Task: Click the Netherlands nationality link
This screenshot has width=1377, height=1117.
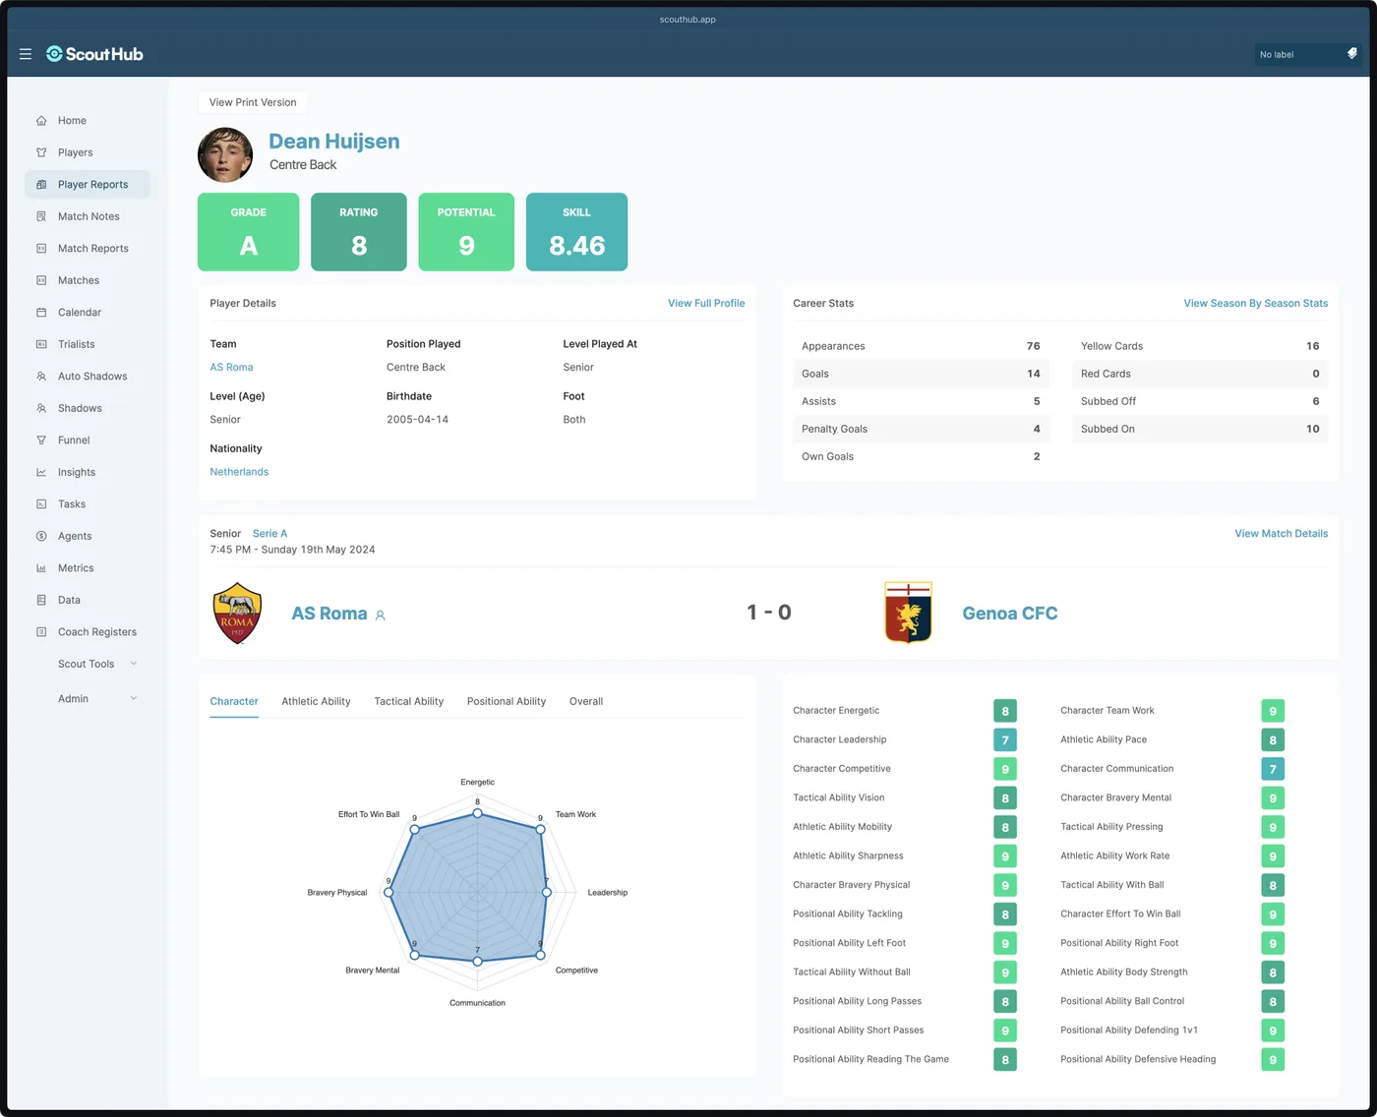Action: (x=239, y=472)
